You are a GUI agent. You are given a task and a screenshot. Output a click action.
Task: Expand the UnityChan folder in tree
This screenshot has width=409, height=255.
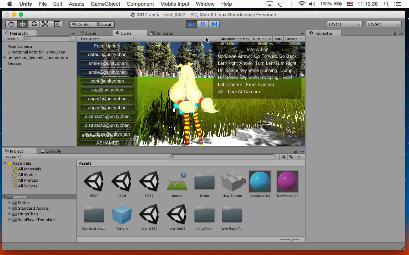pos(10,214)
